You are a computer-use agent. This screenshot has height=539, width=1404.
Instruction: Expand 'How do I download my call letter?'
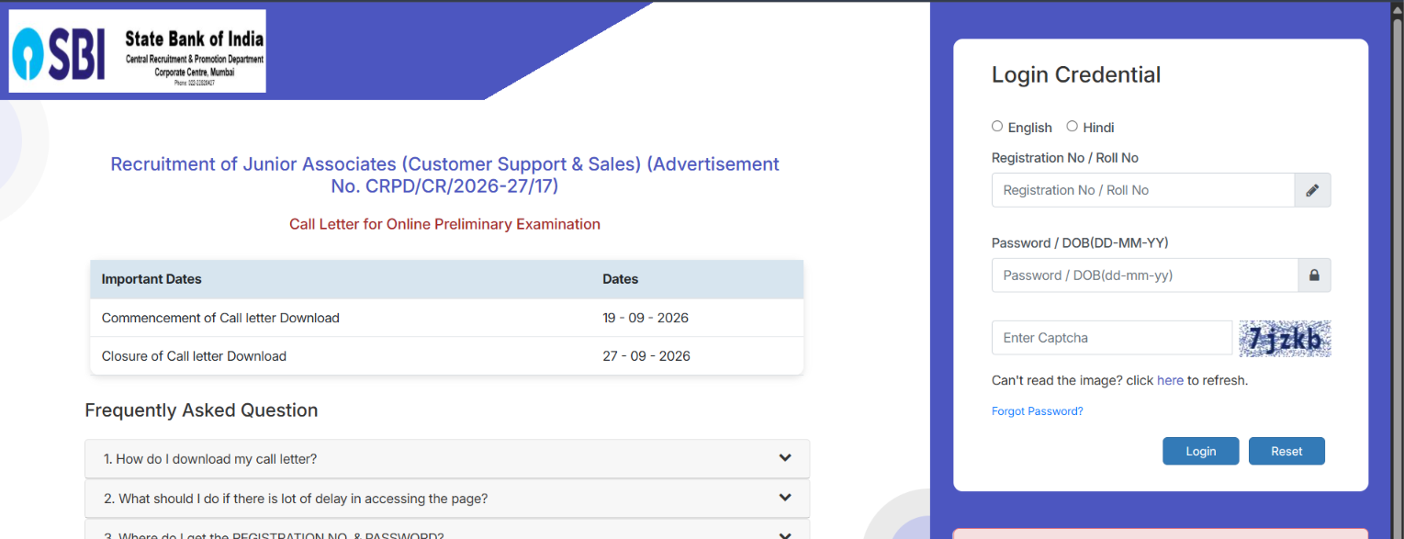[447, 458]
